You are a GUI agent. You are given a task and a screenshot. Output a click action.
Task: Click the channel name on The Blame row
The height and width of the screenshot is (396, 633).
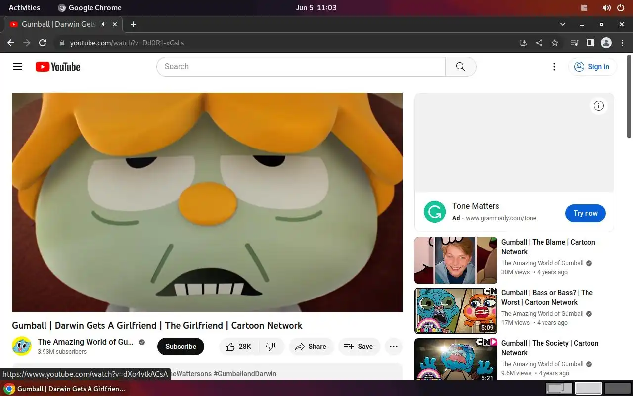point(543,263)
